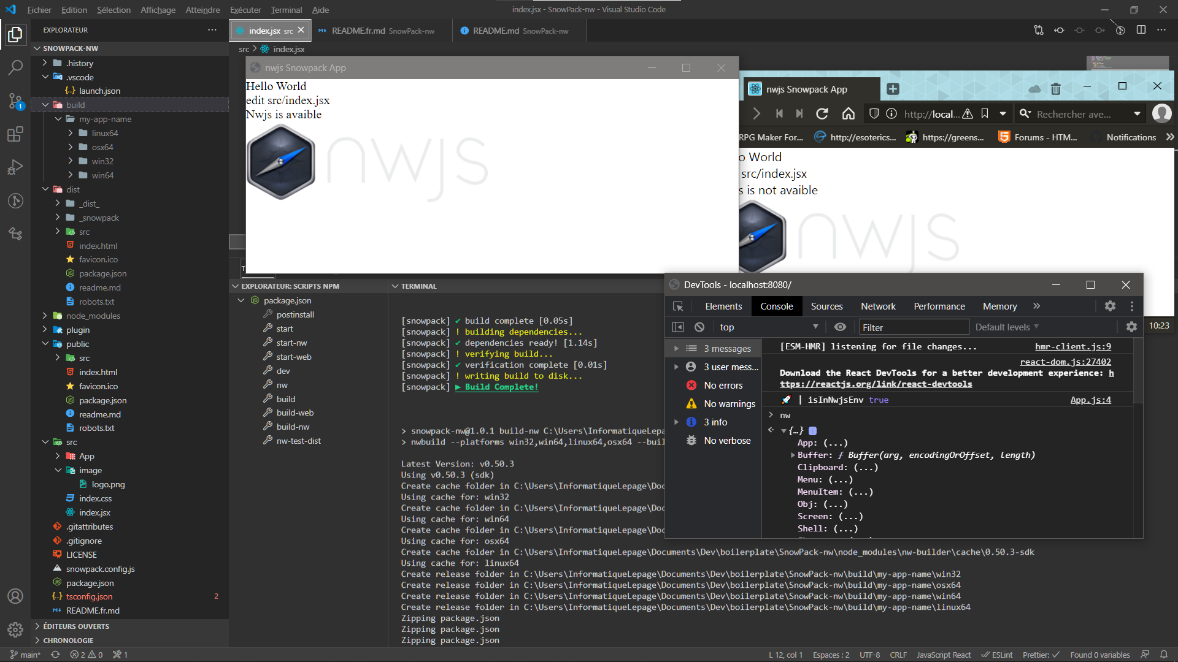Clear the DevTools console
The width and height of the screenshot is (1178, 662).
click(x=699, y=327)
